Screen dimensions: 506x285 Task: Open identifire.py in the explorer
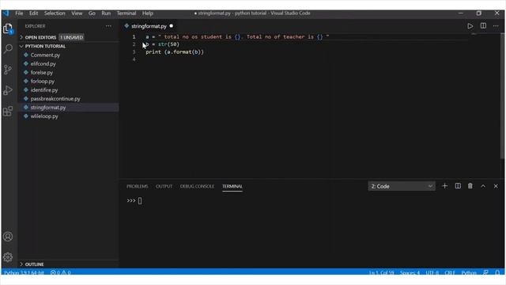[44, 90]
